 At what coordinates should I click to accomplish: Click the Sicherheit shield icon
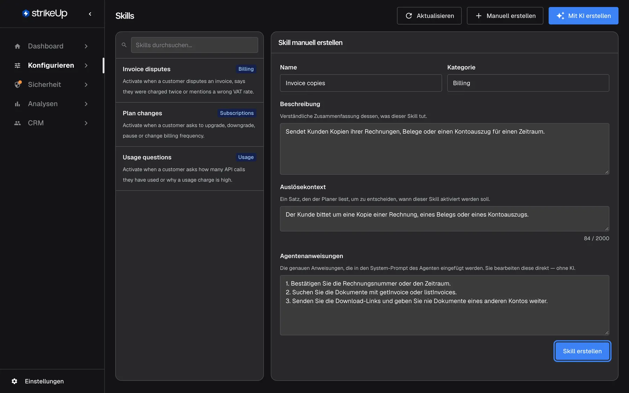[x=18, y=85]
